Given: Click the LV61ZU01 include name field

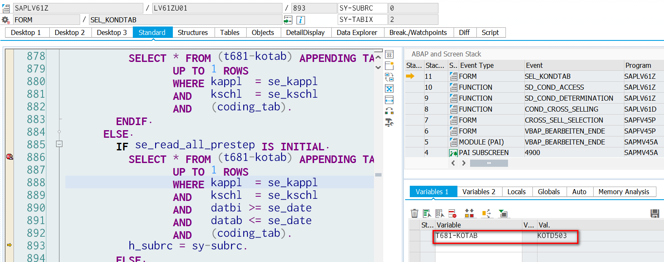Looking at the screenshot, I should (x=217, y=8).
